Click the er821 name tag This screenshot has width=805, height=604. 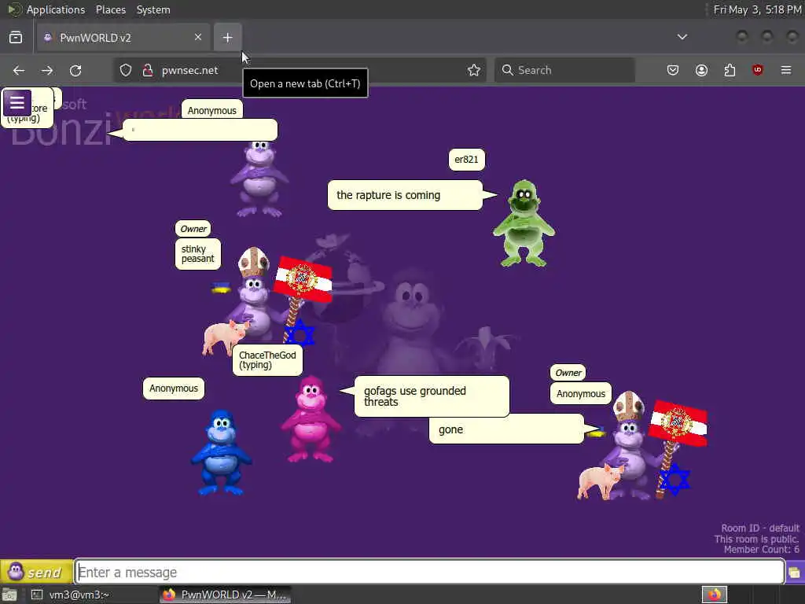coord(466,159)
